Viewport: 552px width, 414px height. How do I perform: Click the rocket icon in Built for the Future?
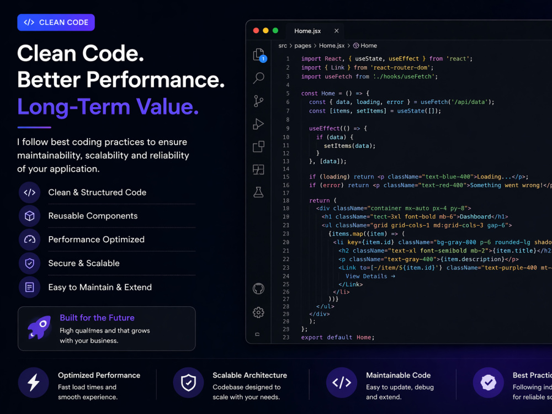(x=39, y=327)
